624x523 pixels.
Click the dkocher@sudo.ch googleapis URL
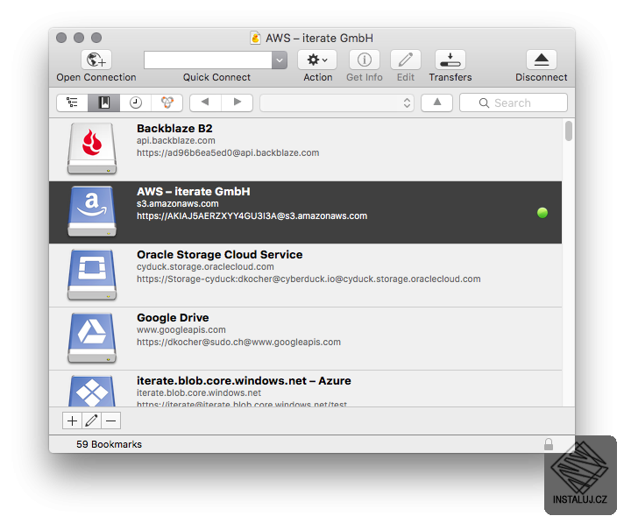(x=238, y=342)
